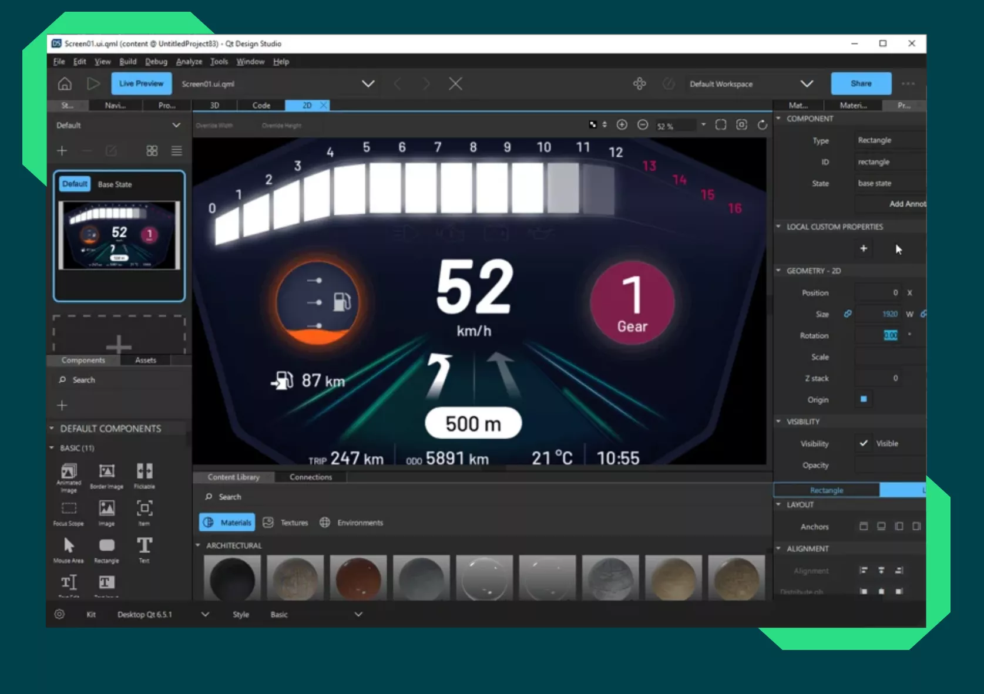984x694 pixels.
Task: Open the Build menu
Action: [127, 62]
